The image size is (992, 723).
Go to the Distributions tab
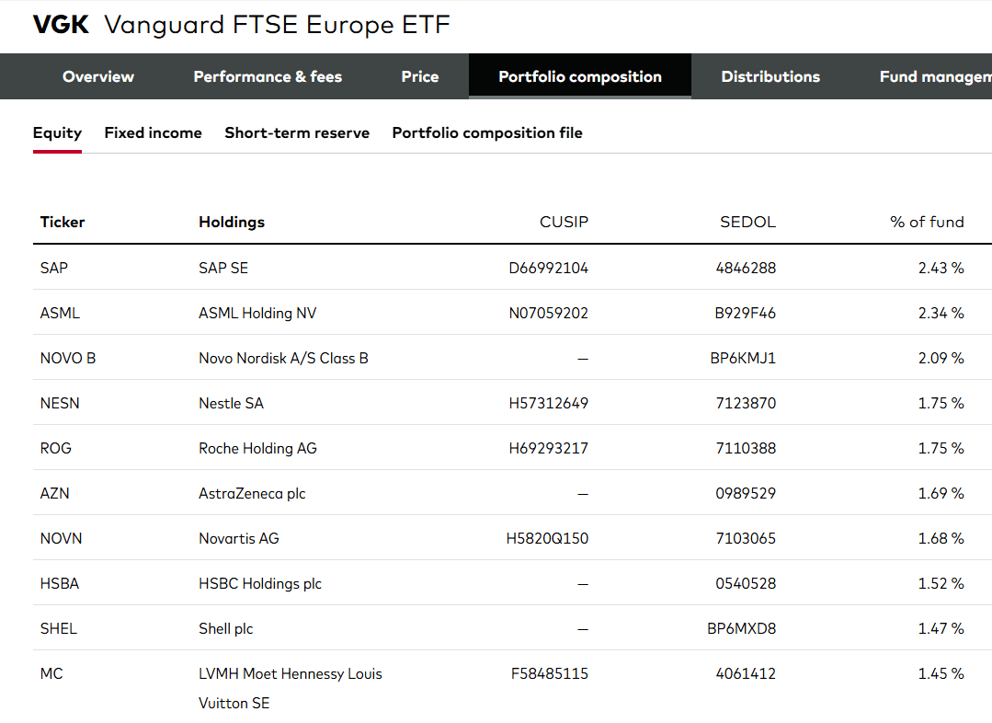770,76
